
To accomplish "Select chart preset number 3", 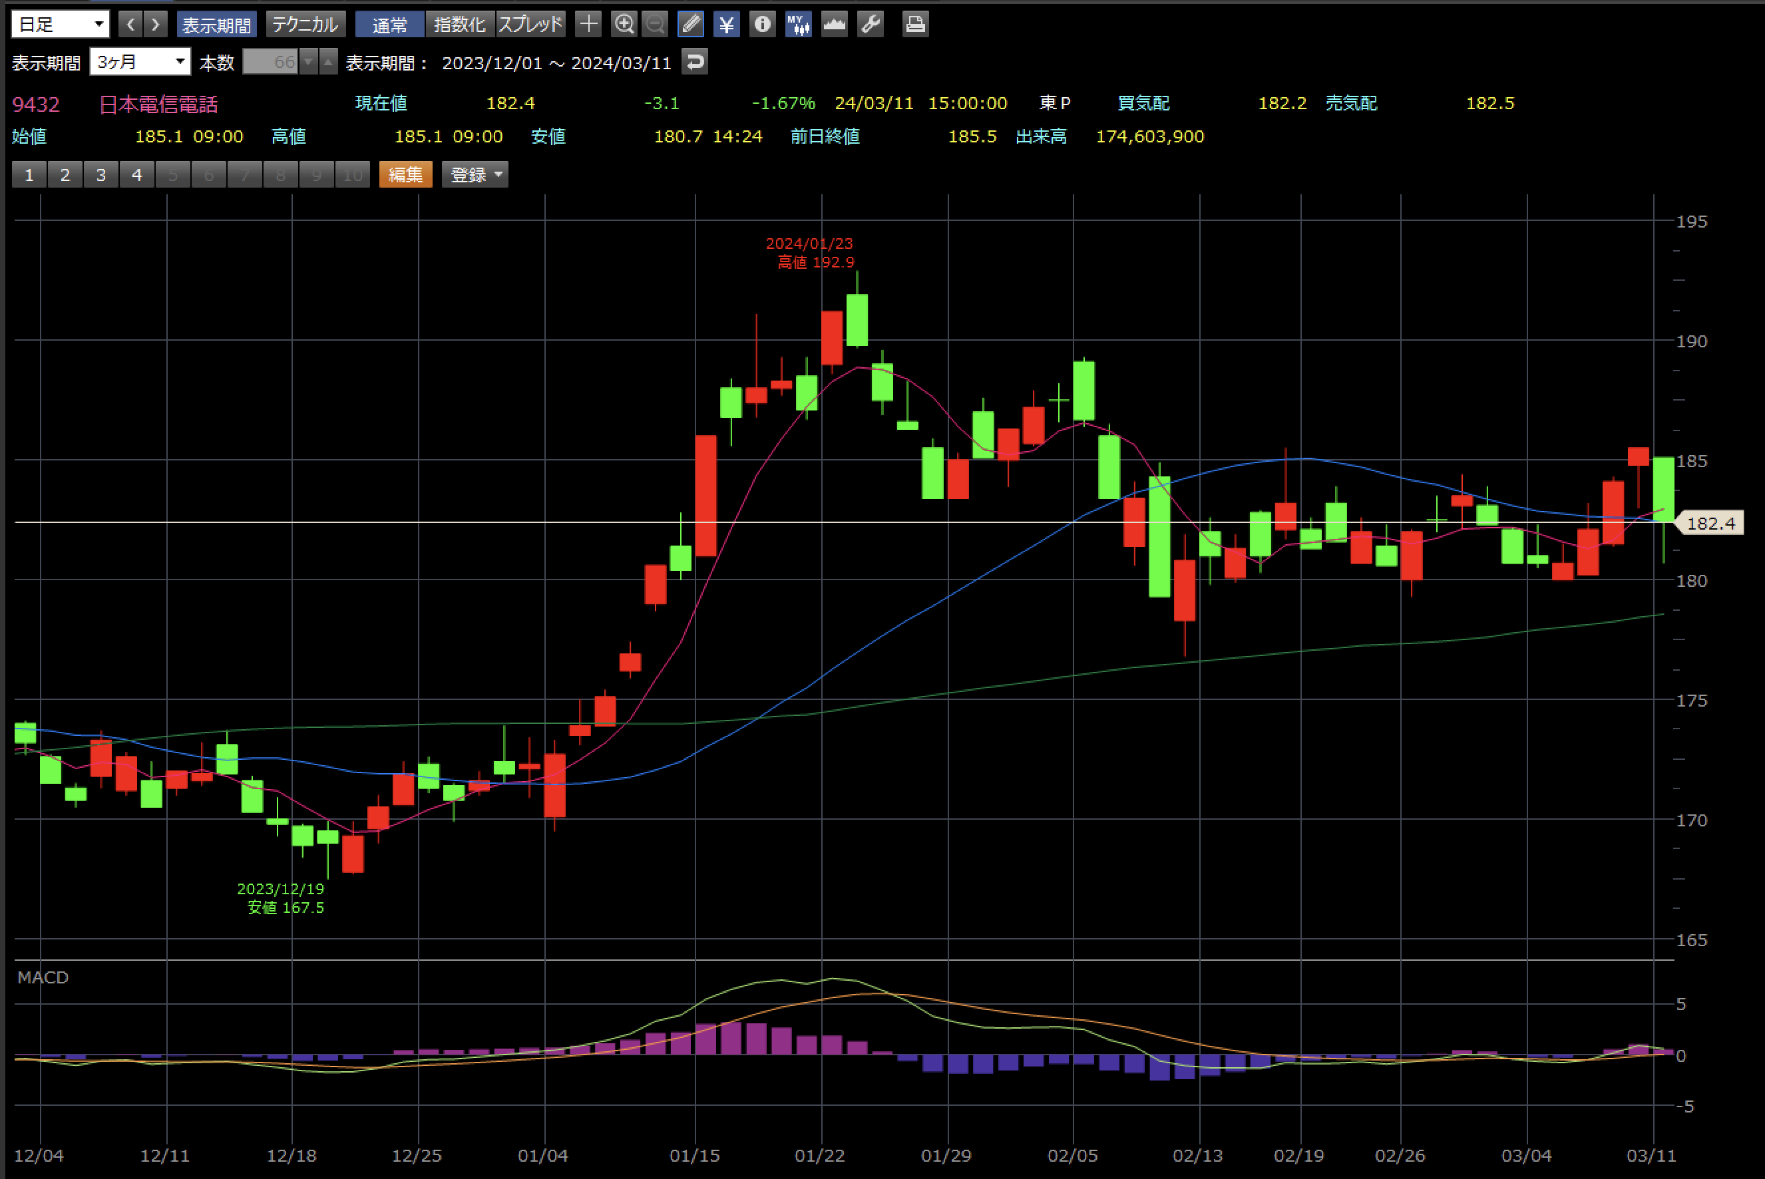I will tap(100, 174).
